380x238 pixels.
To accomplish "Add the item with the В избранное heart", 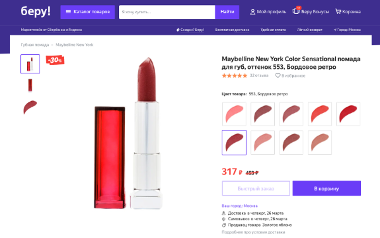I will 278,76.
